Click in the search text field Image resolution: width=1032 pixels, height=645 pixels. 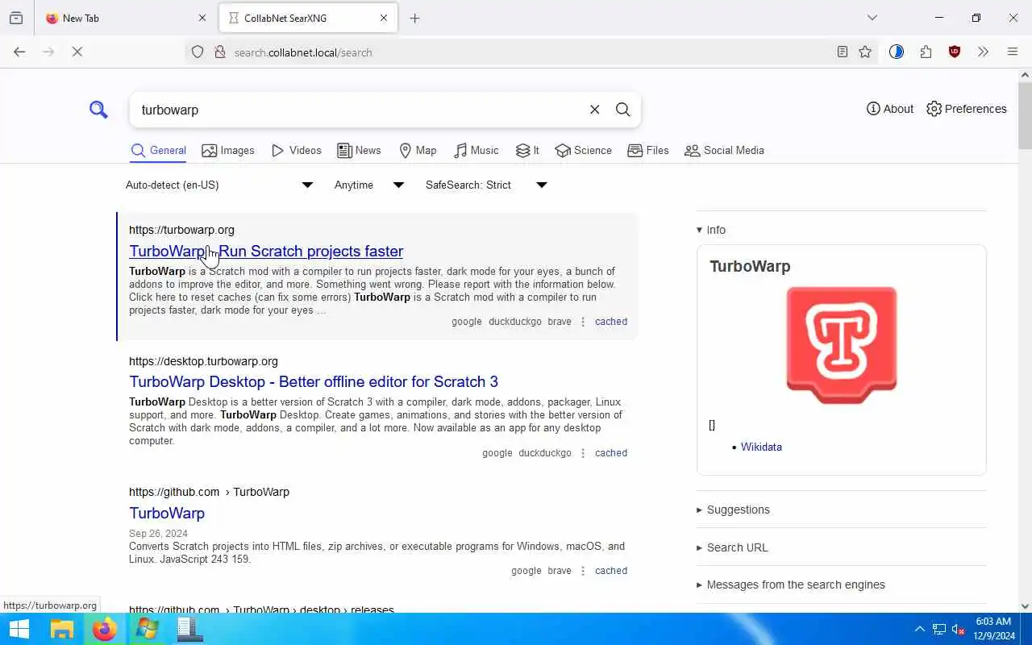pyautogui.click(x=359, y=110)
